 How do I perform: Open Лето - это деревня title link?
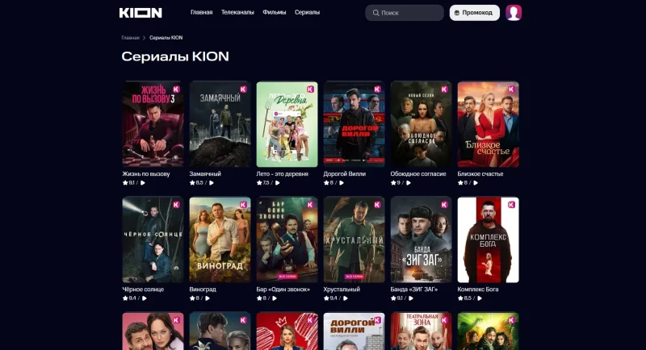click(x=282, y=174)
